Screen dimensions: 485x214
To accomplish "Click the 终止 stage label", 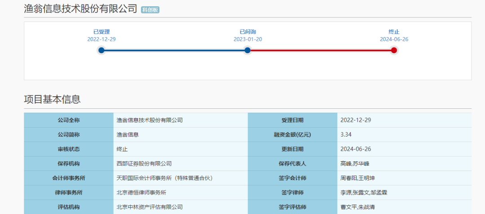I will tap(394, 32).
